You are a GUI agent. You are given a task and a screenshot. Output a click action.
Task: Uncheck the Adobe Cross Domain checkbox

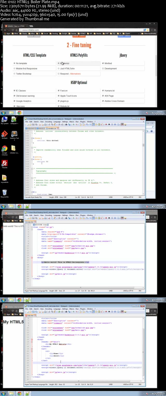point(103,101)
